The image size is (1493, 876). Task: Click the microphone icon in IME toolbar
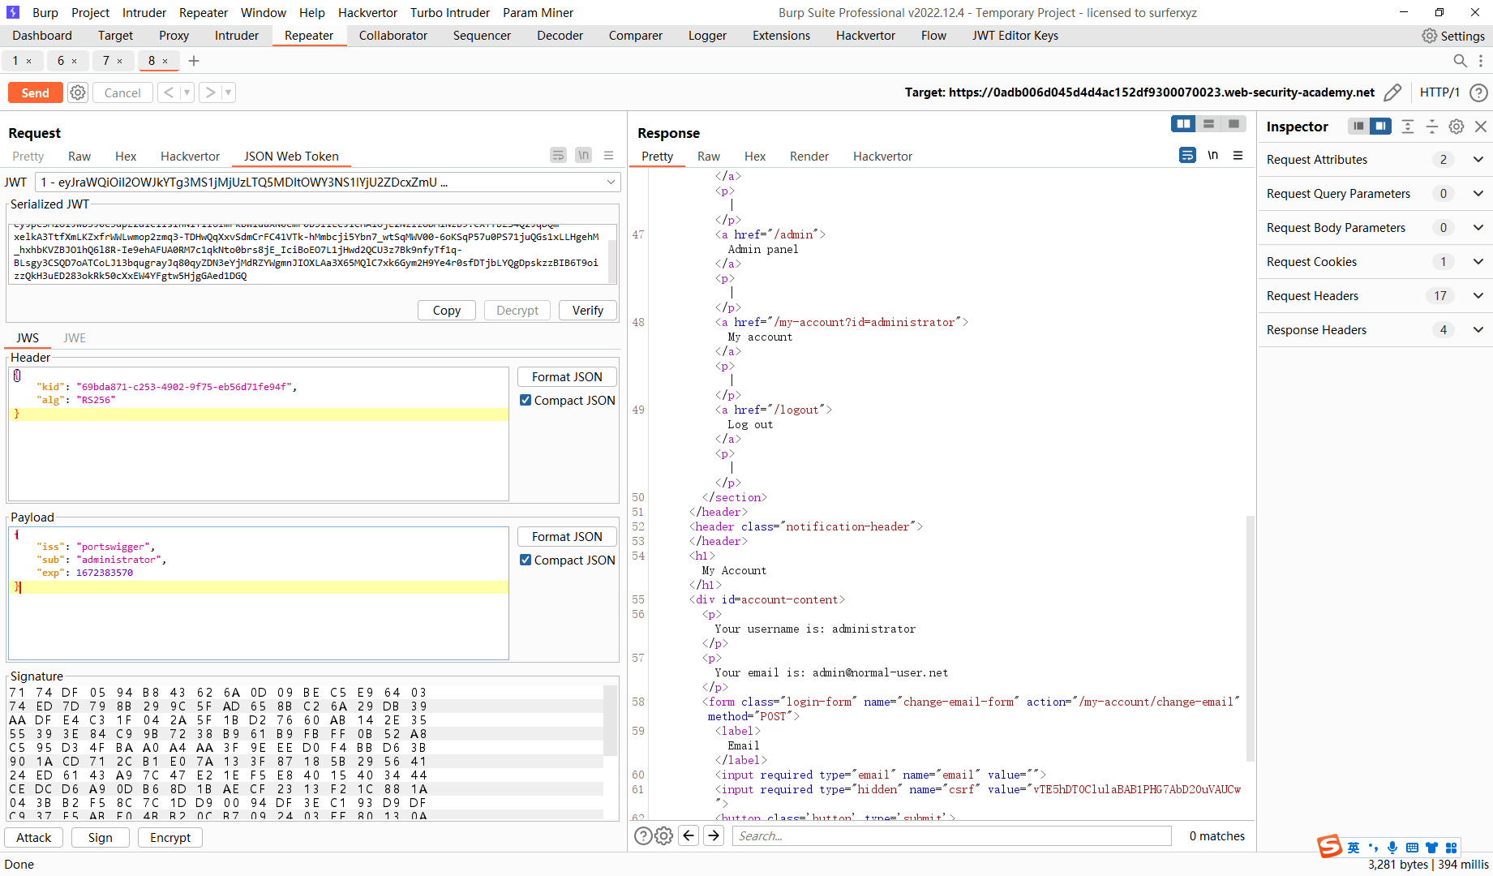tap(1392, 848)
